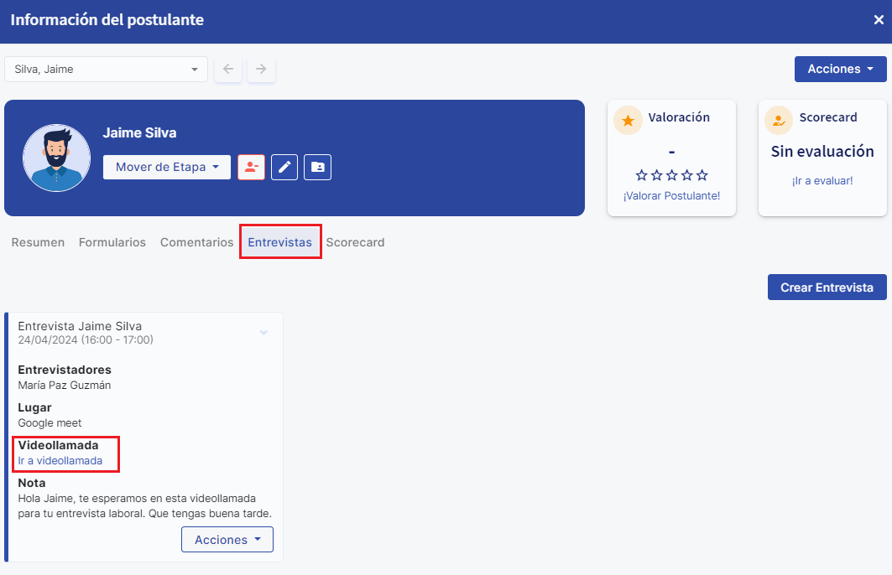Switch to the Formularios tab
This screenshot has width=892, height=575.
pos(112,242)
